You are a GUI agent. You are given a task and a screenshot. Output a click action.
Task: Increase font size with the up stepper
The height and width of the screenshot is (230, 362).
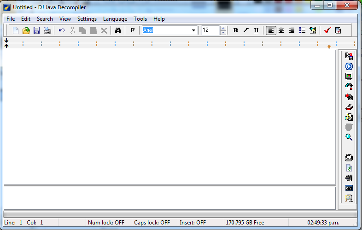pos(223,28)
